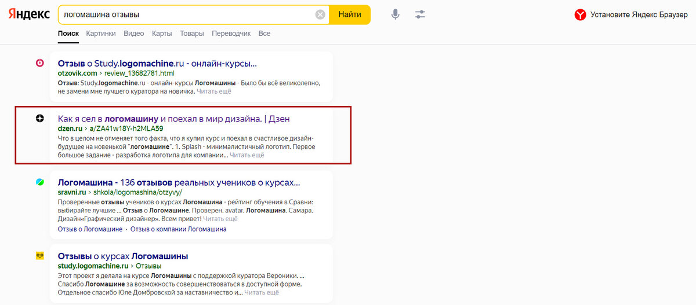Clear the search query with the X icon

(320, 14)
